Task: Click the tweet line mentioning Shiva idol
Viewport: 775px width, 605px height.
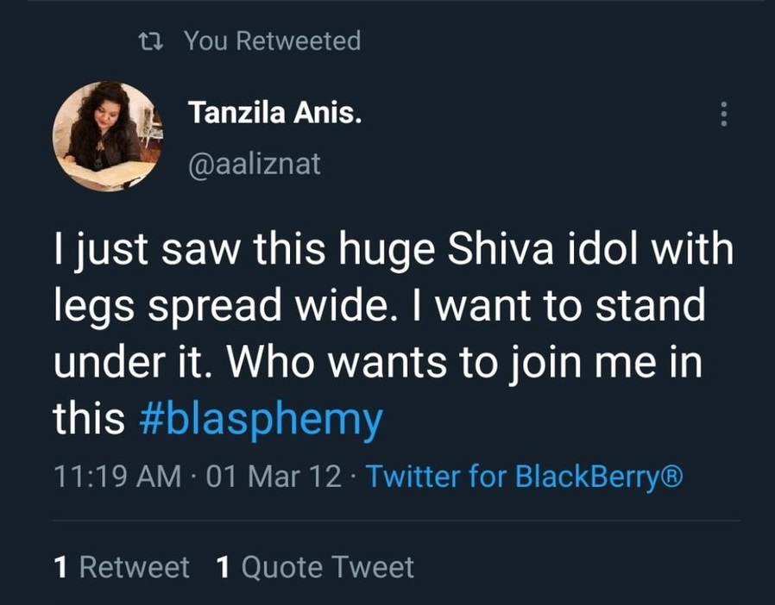Action: click(393, 252)
